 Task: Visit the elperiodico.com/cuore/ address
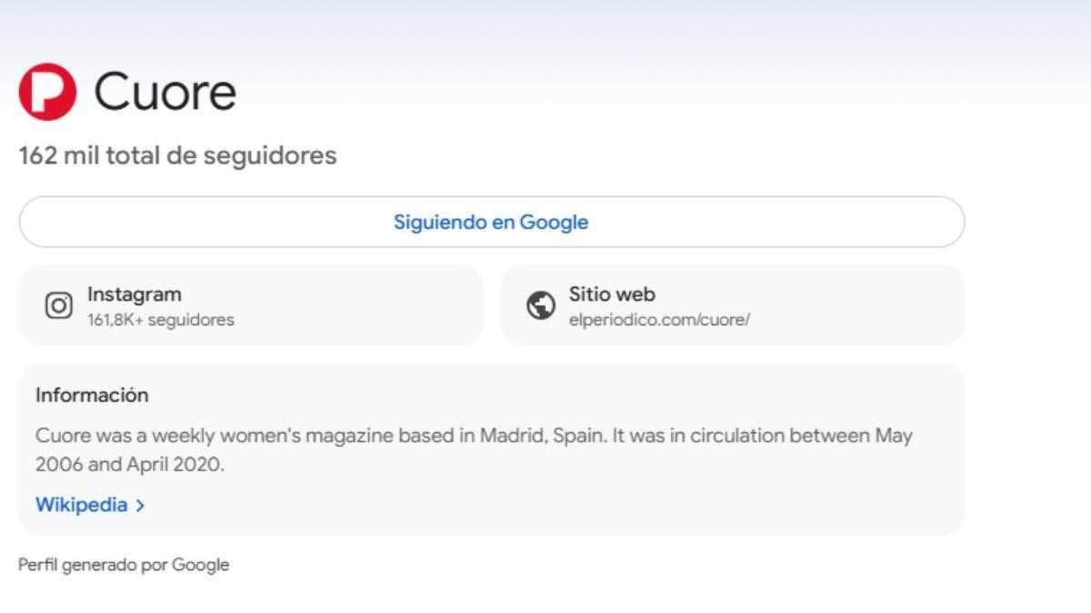[659, 320]
